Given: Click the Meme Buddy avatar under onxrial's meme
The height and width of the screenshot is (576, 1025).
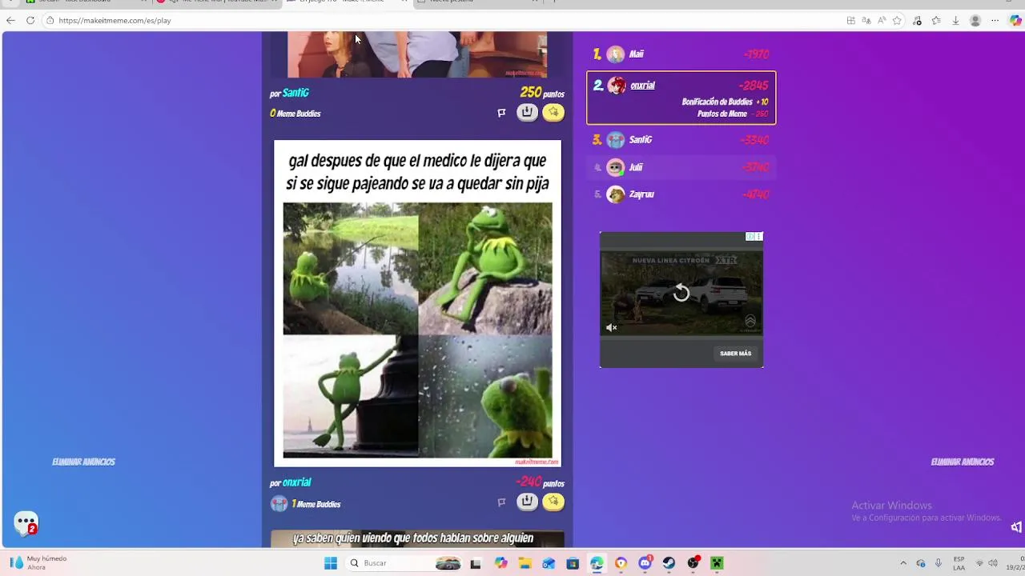Looking at the screenshot, I should pyautogui.click(x=279, y=503).
